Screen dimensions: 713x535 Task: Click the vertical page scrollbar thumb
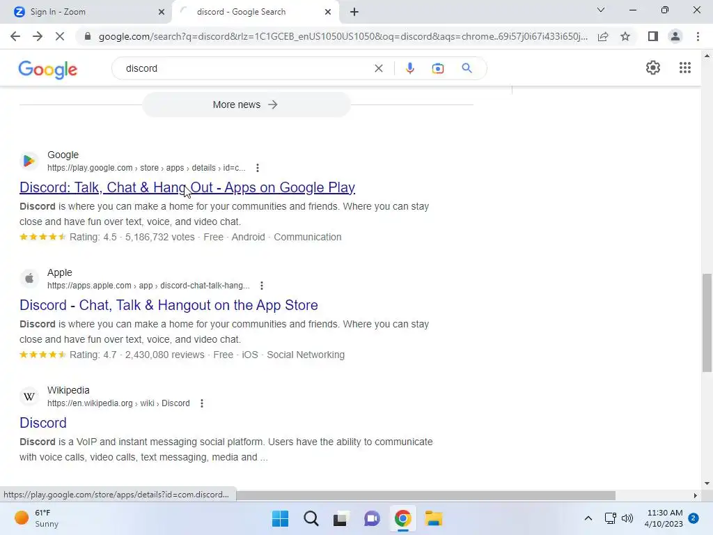pos(707,323)
